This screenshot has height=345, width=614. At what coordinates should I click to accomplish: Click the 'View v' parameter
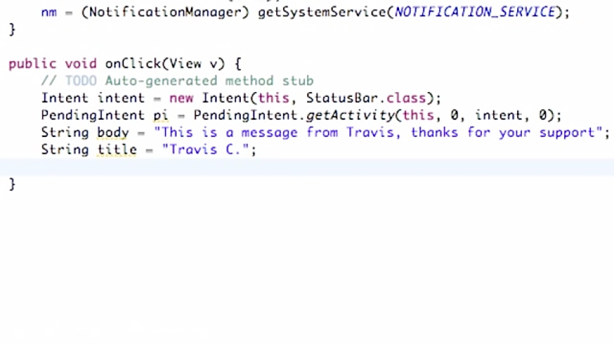point(194,63)
